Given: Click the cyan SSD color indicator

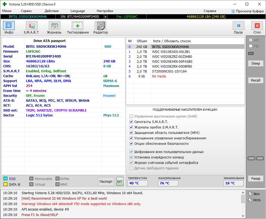Looking at the screenshot, I should pyautogui.click(x=5, y=179).
